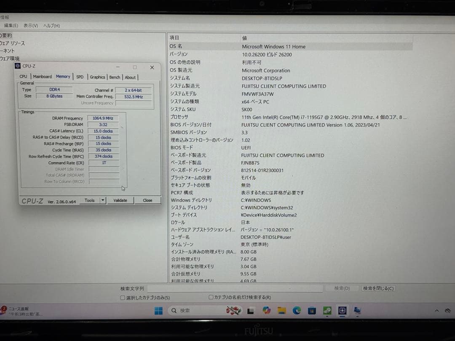Click the Validate button in CPU-Z
The image size is (455, 341).
(120, 200)
